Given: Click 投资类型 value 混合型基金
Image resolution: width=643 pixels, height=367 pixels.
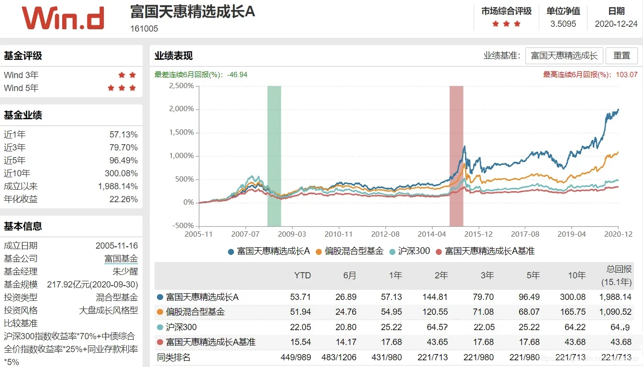Looking at the screenshot, I should click(x=117, y=298).
